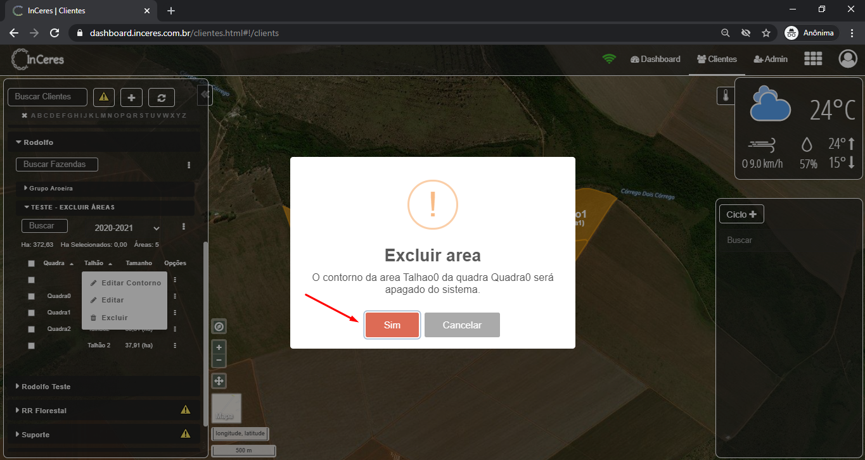Sort the table by Quadra column
The width and height of the screenshot is (865, 460).
[58, 263]
